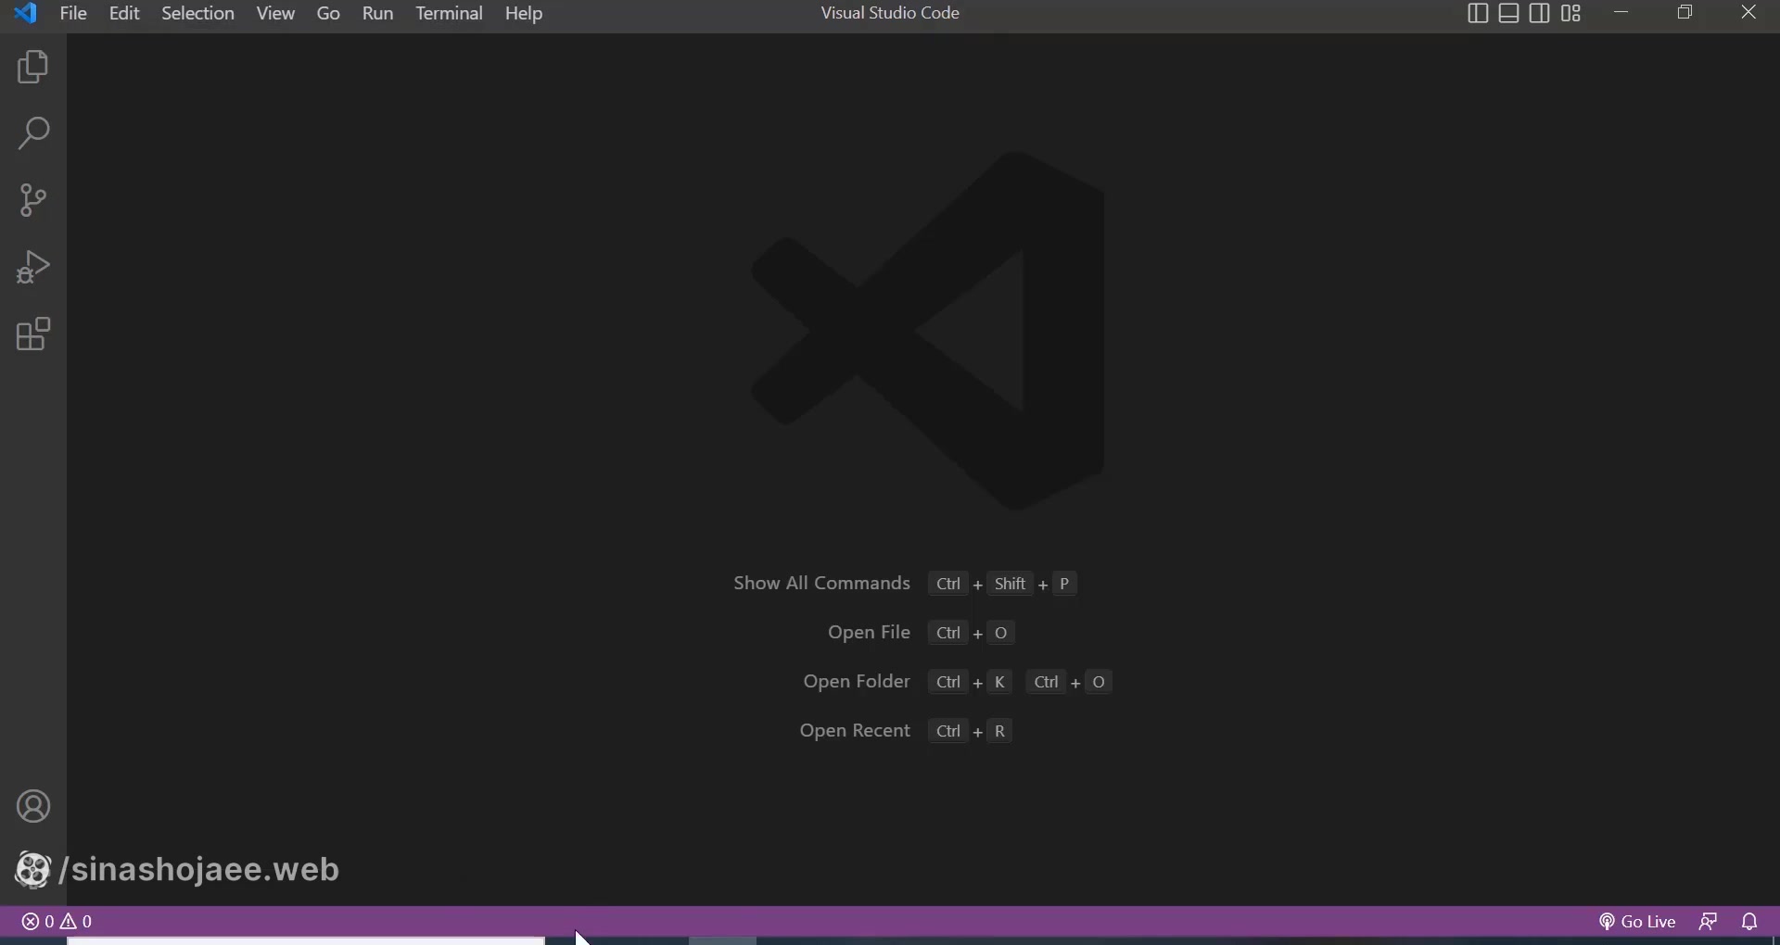Open the Extensions view

(33, 334)
